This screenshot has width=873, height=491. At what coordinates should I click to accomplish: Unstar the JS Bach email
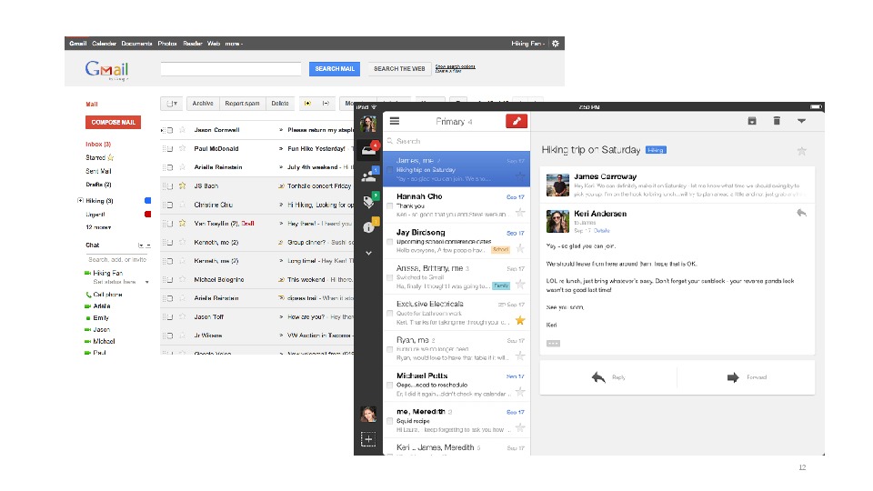(182, 185)
